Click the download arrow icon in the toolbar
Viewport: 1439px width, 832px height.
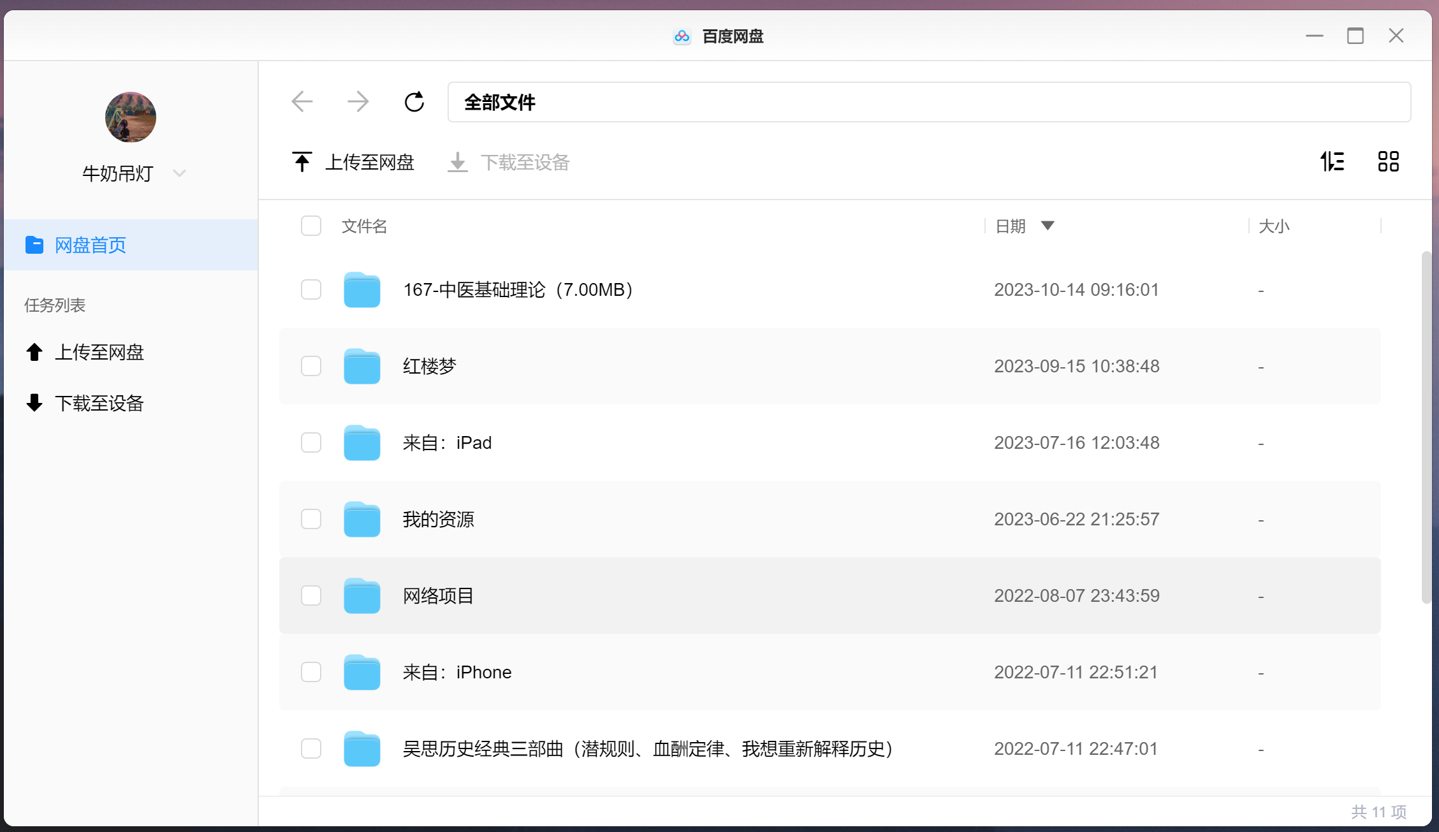pos(457,162)
